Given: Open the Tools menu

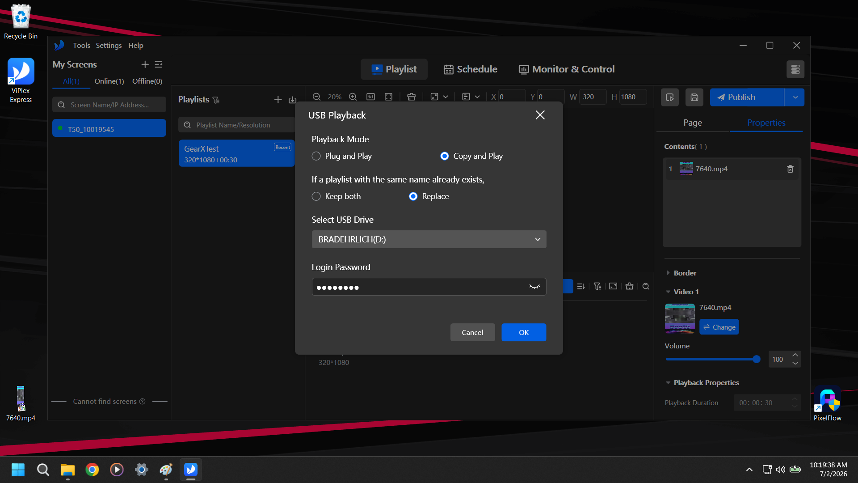Looking at the screenshot, I should tap(81, 45).
